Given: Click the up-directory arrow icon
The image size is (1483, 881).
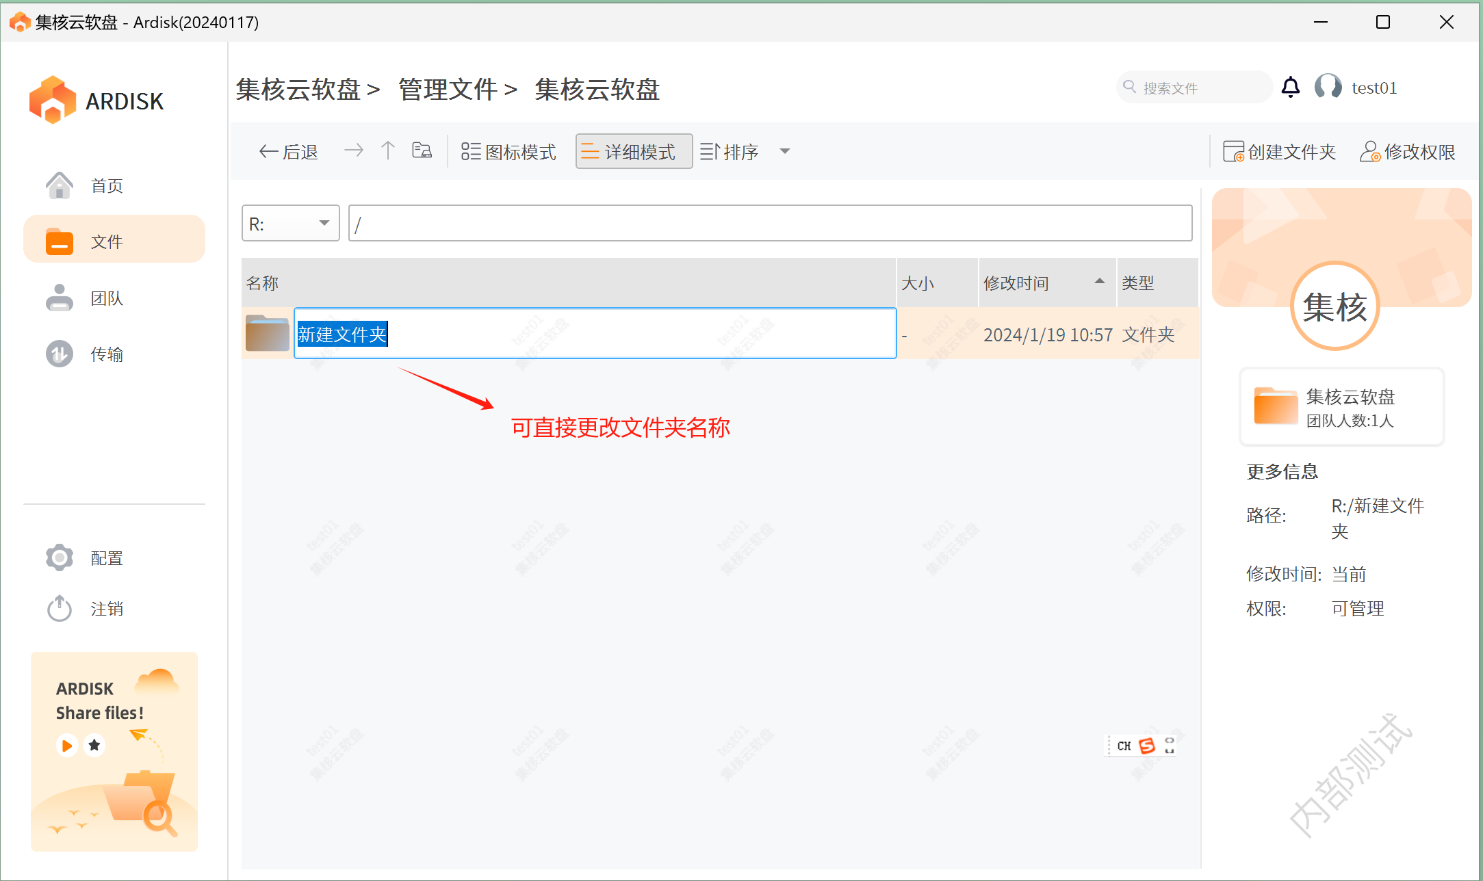Looking at the screenshot, I should tap(388, 150).
